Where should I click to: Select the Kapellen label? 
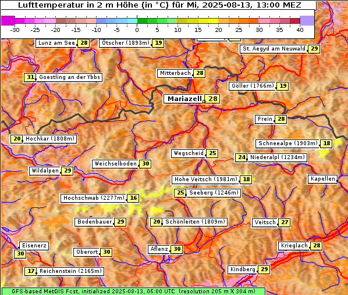(x=323, y=179)
